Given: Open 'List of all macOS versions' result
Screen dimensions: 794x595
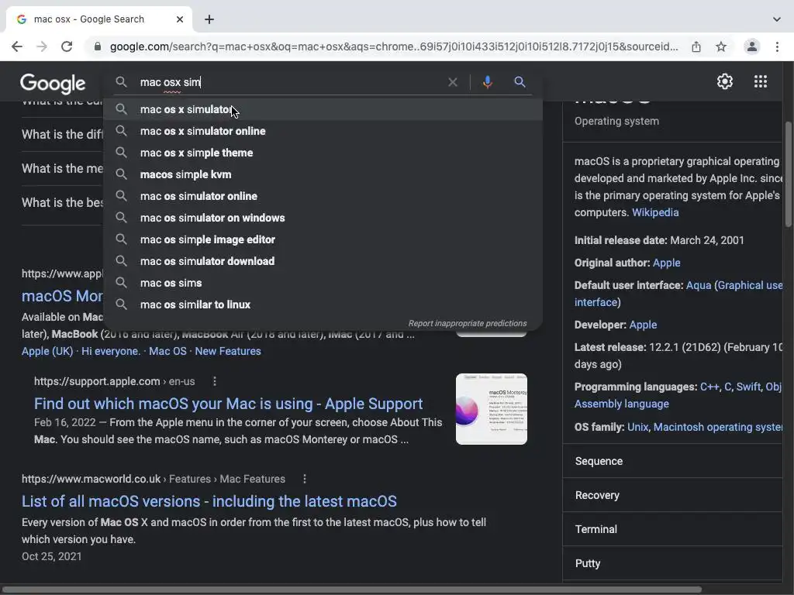Looking at the screenshot, I should tap(209, 501).
